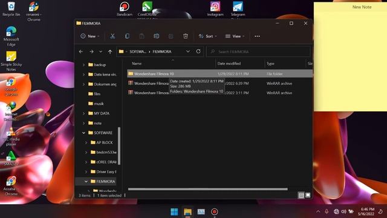Viewport: 387px width, 218px height.
Task: Launch Bandicam desktop shortcut
Action: coord(125,9)
